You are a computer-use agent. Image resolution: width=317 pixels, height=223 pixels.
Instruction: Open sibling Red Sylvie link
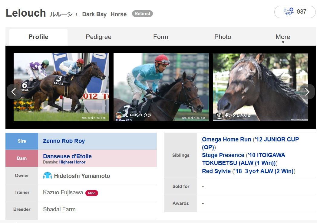coord(216,171)
